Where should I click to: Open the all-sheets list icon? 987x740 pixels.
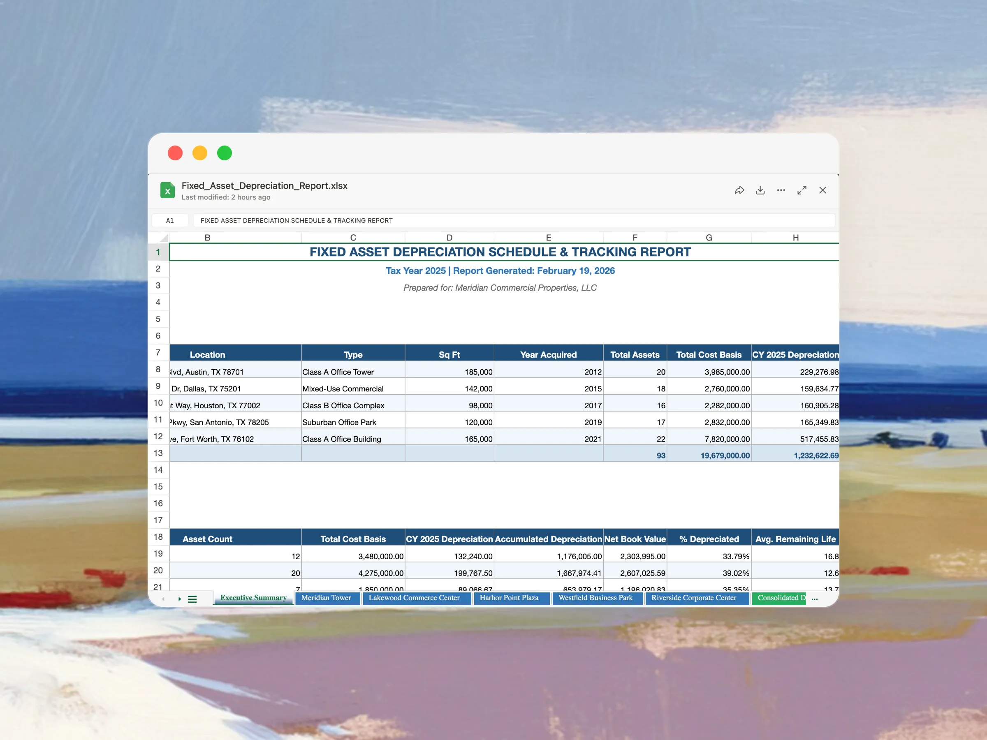click(192, 599)
